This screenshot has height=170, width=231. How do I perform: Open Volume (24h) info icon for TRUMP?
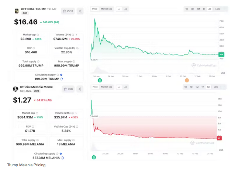click(73, 35)
